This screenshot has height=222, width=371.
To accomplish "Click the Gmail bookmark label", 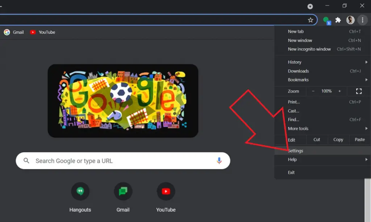I will pyautogui.click(x=18, y=32).
